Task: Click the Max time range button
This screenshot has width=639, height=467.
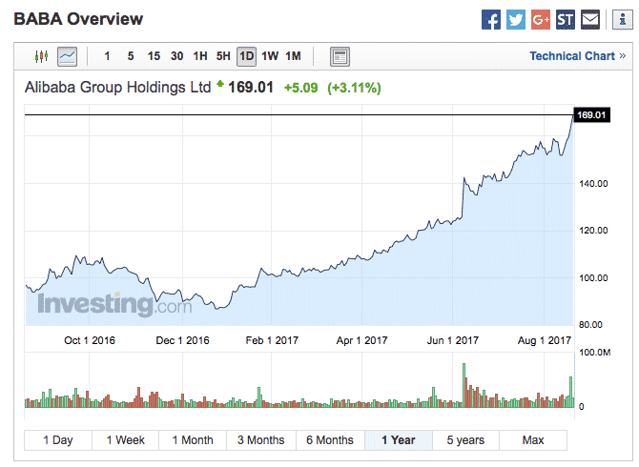Action: coord(533,440)
